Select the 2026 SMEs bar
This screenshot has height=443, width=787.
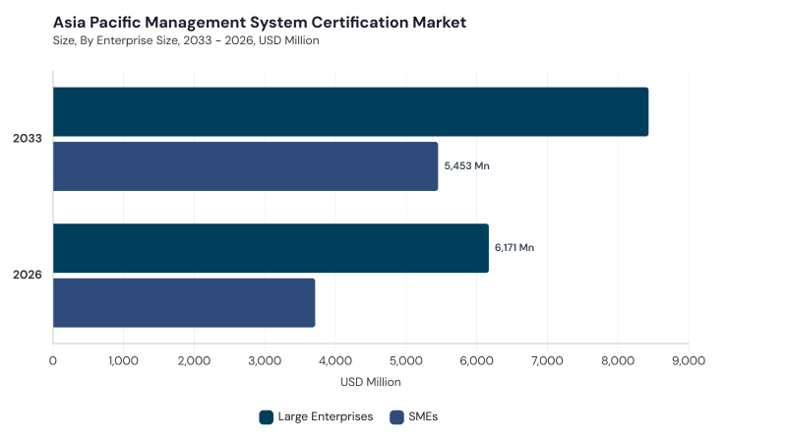tap(184, 303)
